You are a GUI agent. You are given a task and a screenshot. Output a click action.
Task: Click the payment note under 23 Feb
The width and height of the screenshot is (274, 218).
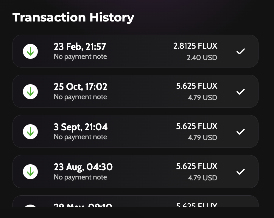pyautogui.click(x=80, y=57)
